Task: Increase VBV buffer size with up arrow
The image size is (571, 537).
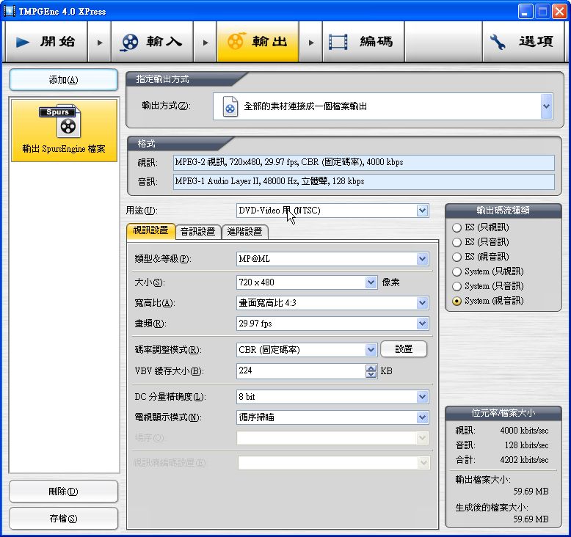Action: 371,368
